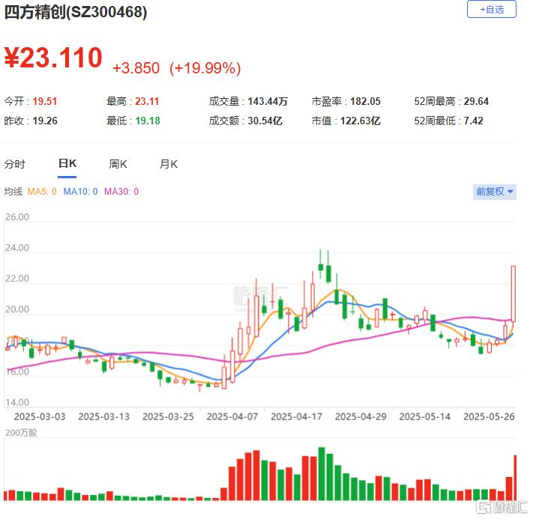The width and height of the screenshot is (533, 519).
Task: Click the price change +3.850
Action: coord(136,68)
